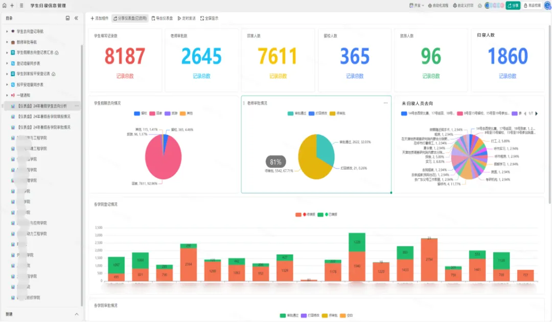552x322 pixels.
Task: Expand the 一键通知 tree node
Action: [7, 96]
